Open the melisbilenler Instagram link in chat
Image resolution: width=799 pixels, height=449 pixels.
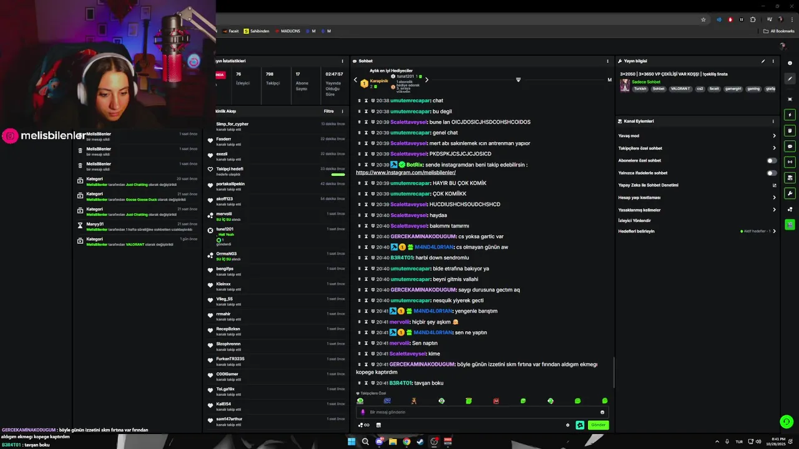(x=406, y=173)
